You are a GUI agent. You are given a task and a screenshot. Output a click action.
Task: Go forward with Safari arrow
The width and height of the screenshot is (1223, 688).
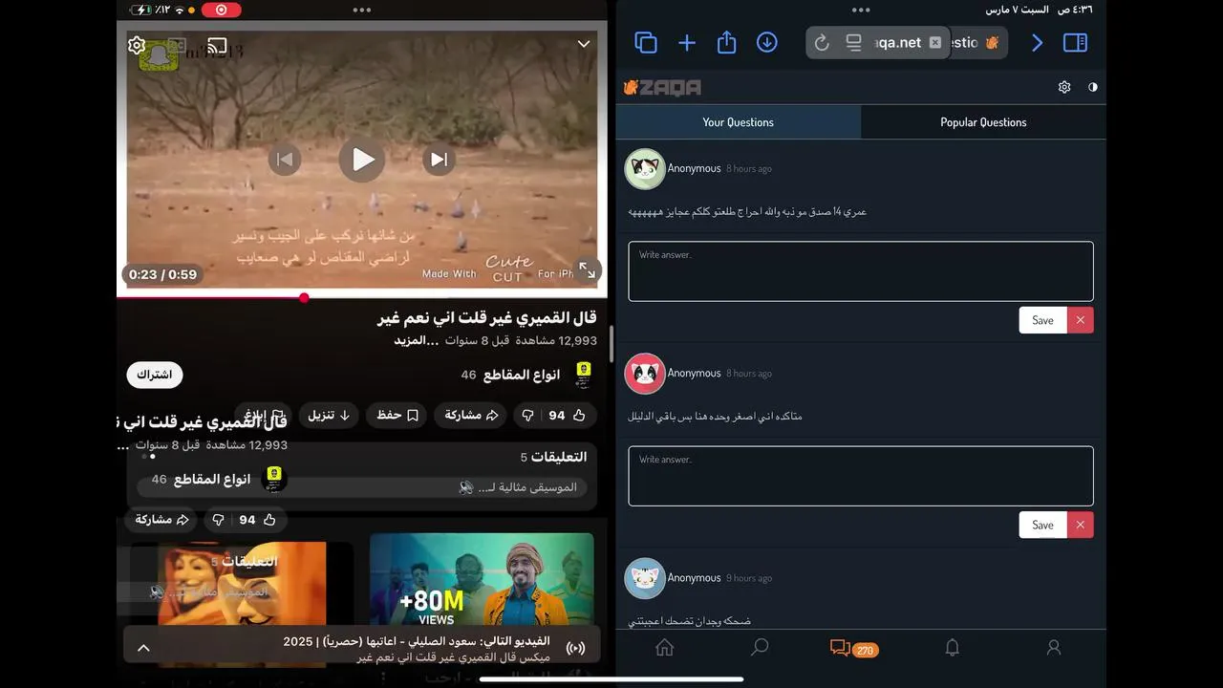coord(1038,43)
